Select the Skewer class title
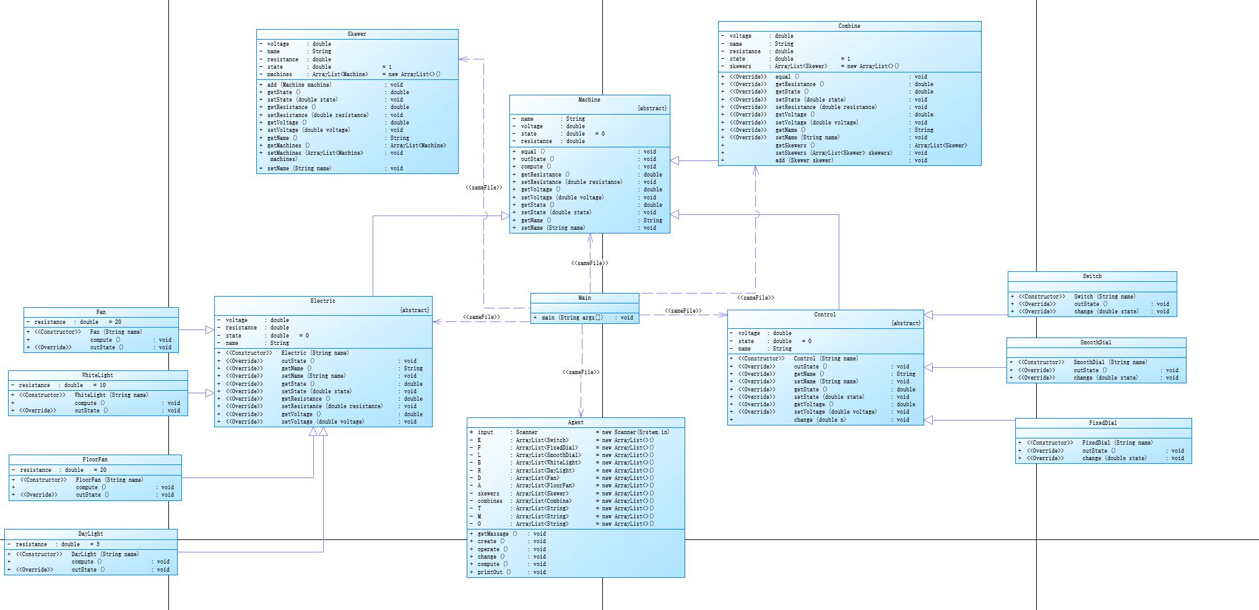This screenshot has width=1259, height=610. click(357, 34)
